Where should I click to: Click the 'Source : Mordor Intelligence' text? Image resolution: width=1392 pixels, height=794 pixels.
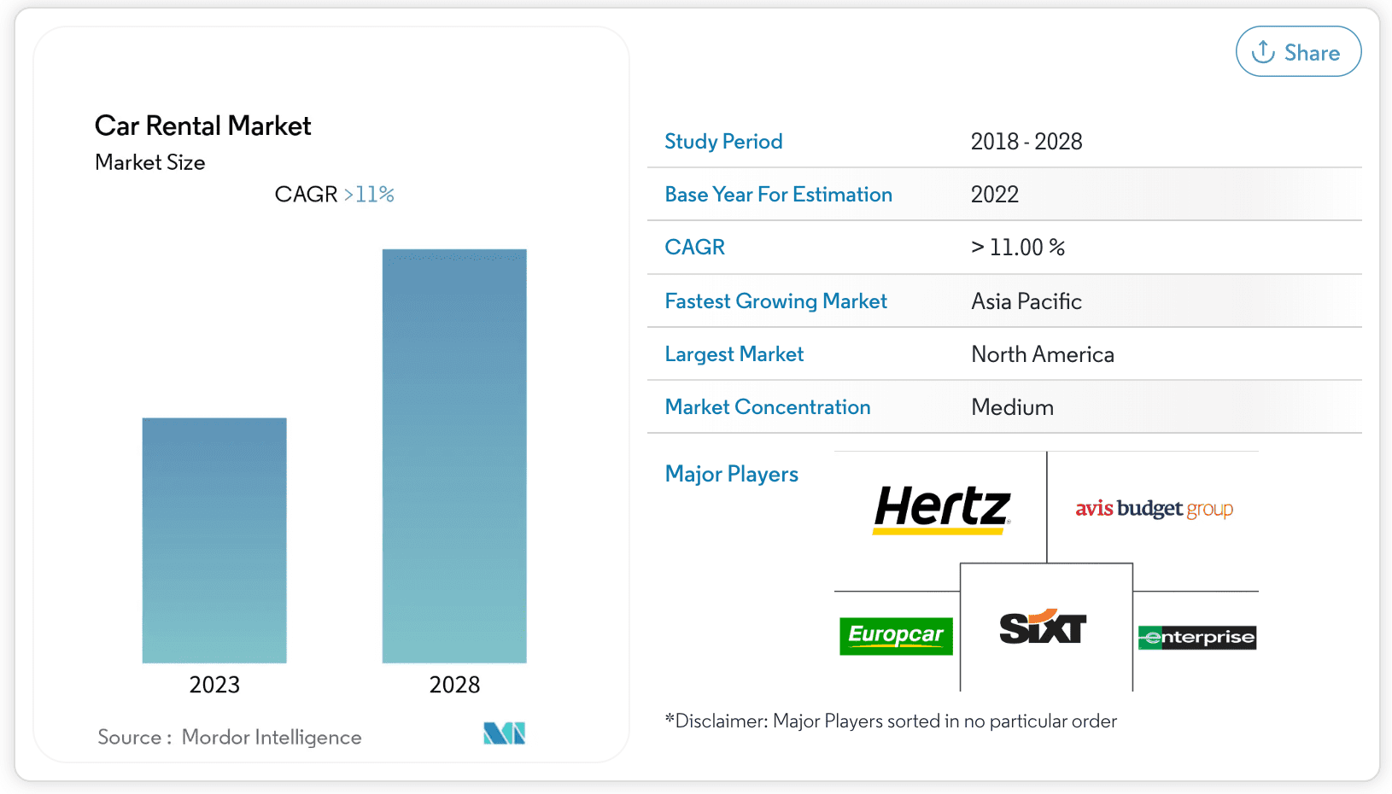click(230, 737)
